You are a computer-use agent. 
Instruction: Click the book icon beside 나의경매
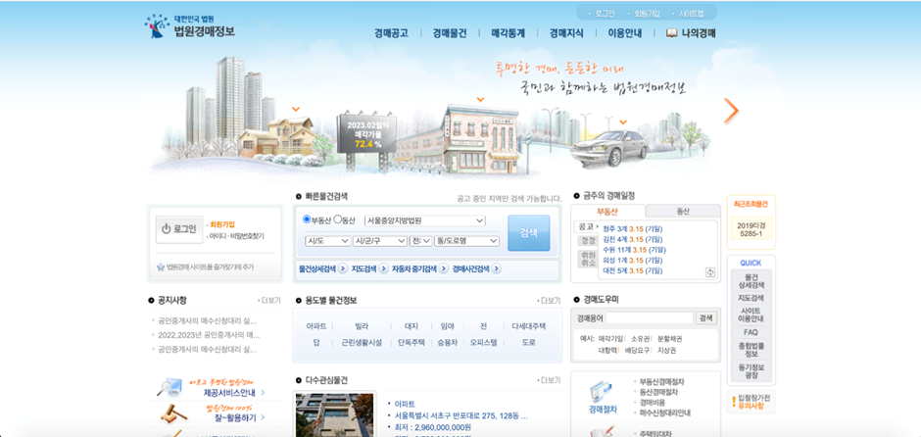(672, 33)
